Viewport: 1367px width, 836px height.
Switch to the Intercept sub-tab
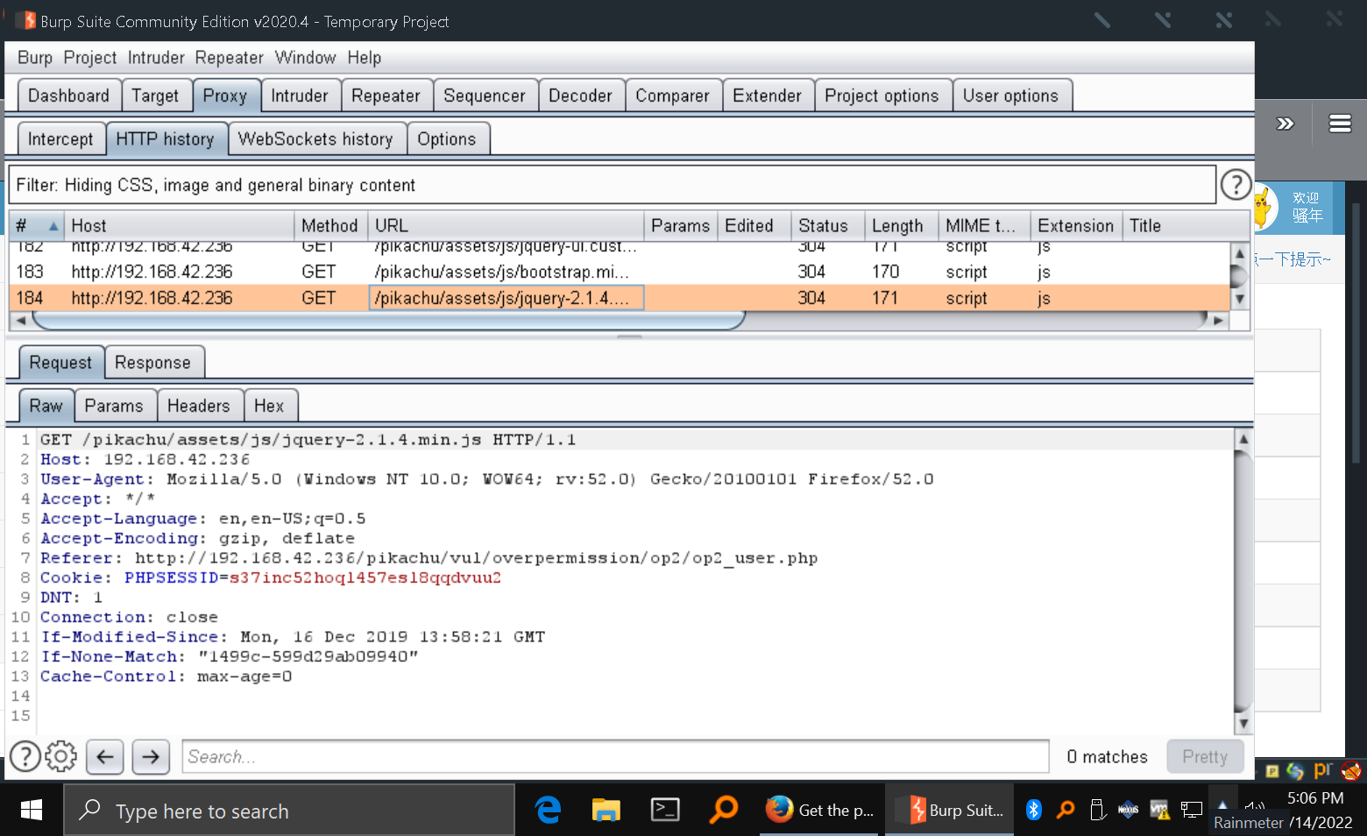pyautogui.click(x=60, y=138)
